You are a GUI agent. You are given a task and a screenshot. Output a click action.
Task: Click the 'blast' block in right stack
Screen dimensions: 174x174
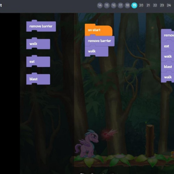167,67
